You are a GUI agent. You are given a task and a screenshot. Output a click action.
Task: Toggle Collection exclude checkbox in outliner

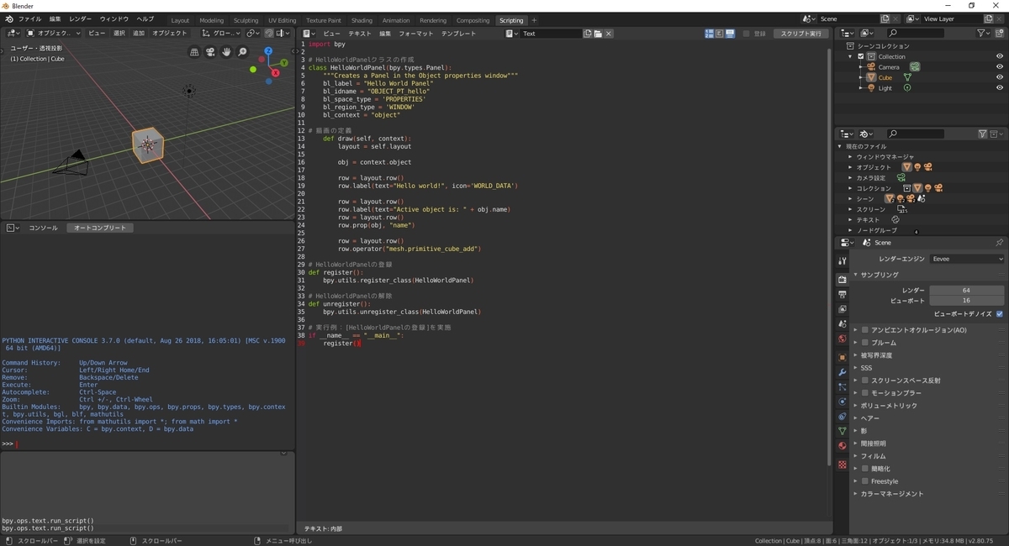click(861, 56)
